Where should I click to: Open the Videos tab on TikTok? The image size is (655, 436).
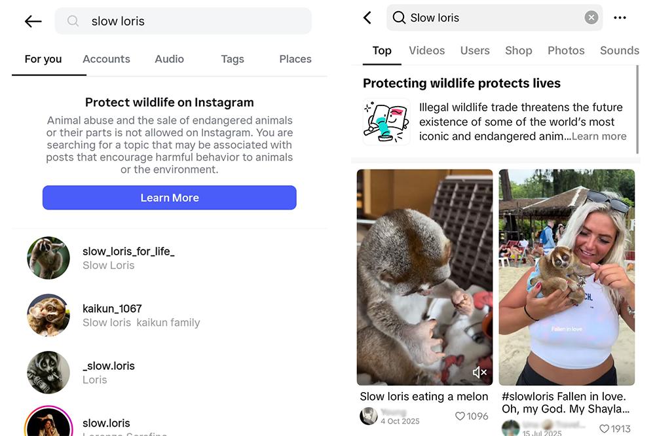pyautogui.click(x=426, y=50)
